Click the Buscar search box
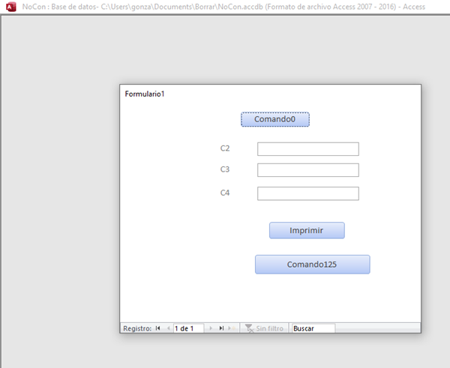 pos(313,328)
